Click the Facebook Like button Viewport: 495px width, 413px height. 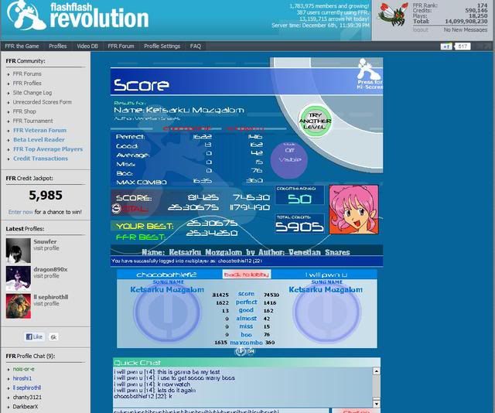(x=36, y=337)
